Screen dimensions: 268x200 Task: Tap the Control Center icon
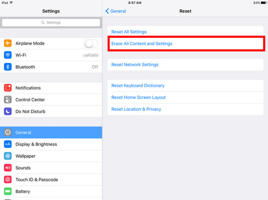[x=8, y=100]
